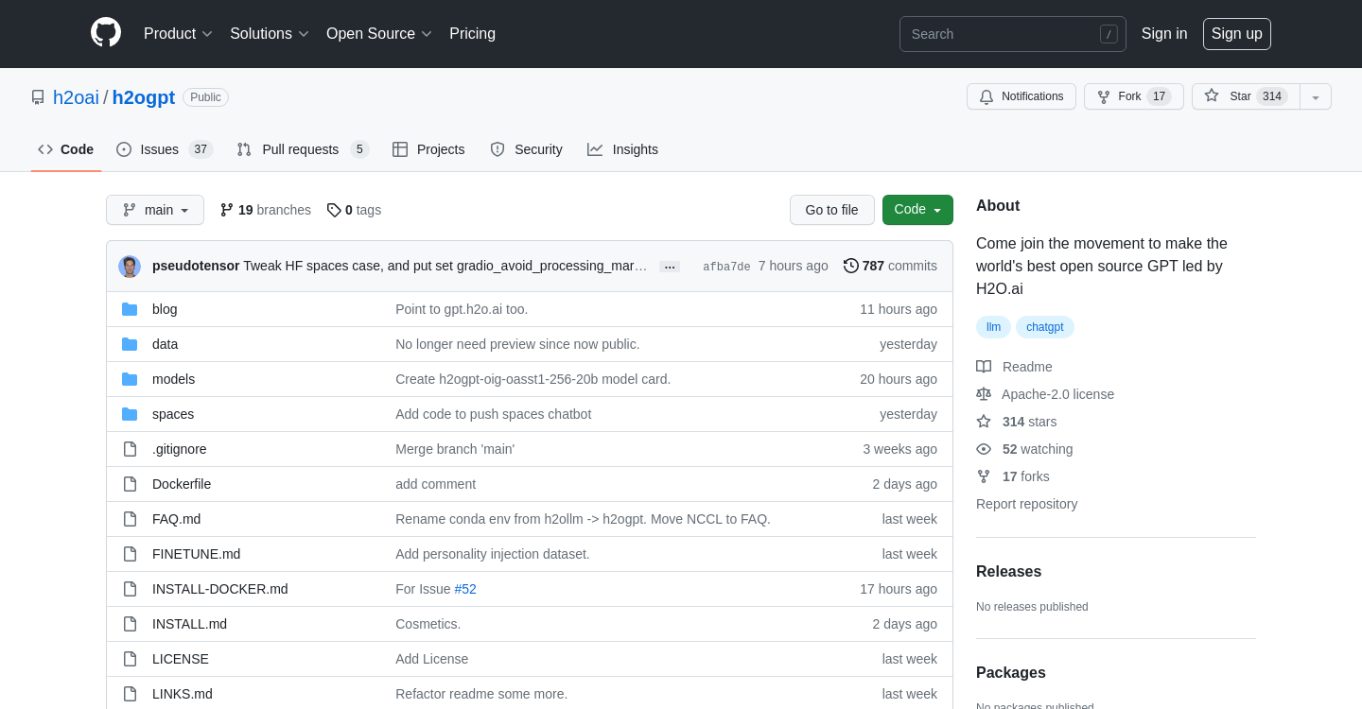1362x709 pixels.
Task: Click the Go to file button
Action: point(832,210)
